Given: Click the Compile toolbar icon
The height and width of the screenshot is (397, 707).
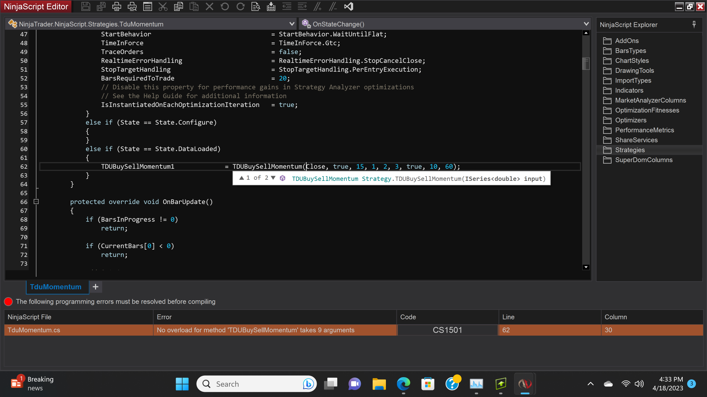Looking at the screenshot, I should point(271,6).
